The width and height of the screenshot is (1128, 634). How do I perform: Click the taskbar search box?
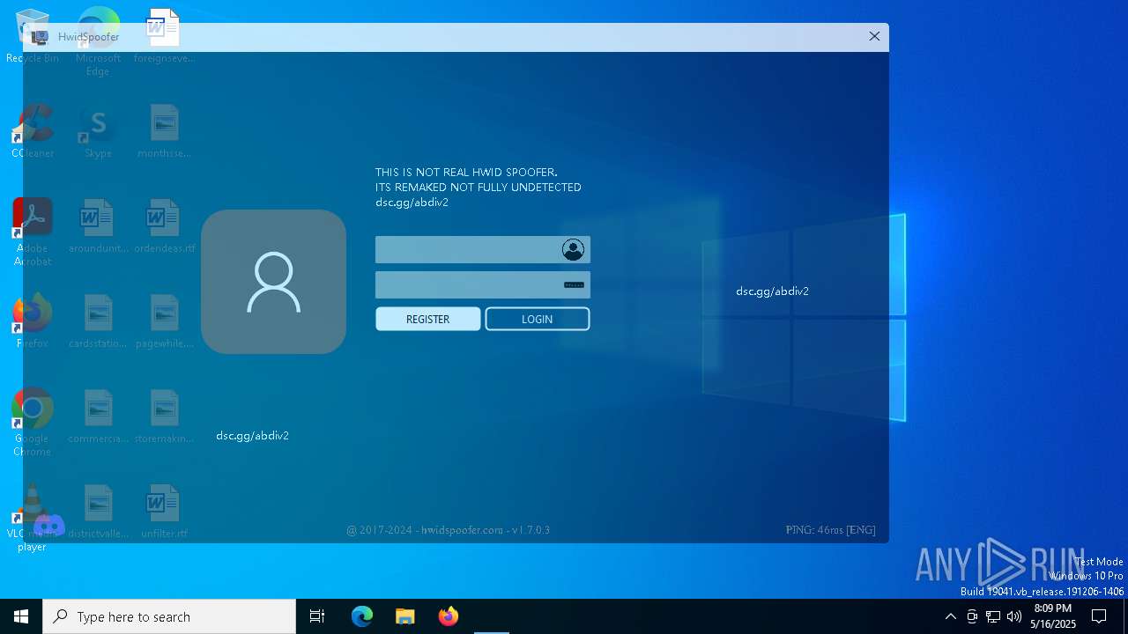[x=169, y=616]
